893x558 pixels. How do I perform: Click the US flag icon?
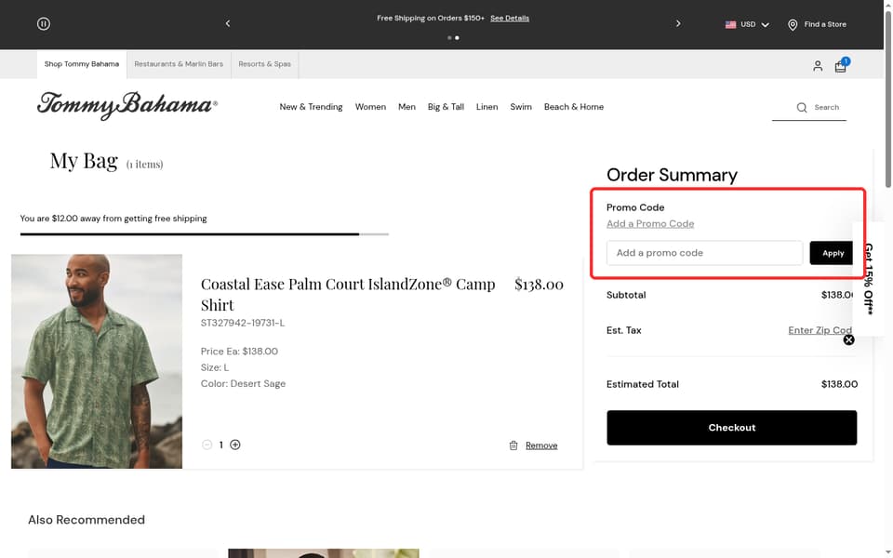730,24
